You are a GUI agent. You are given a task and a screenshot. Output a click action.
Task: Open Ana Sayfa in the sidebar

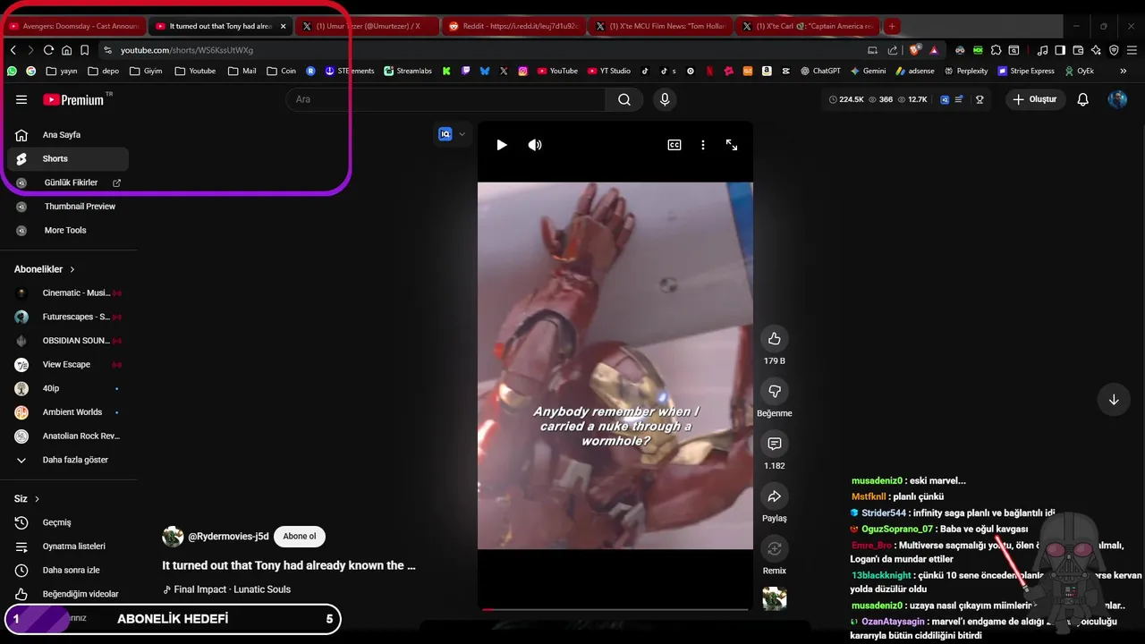[x=68, y=135]
